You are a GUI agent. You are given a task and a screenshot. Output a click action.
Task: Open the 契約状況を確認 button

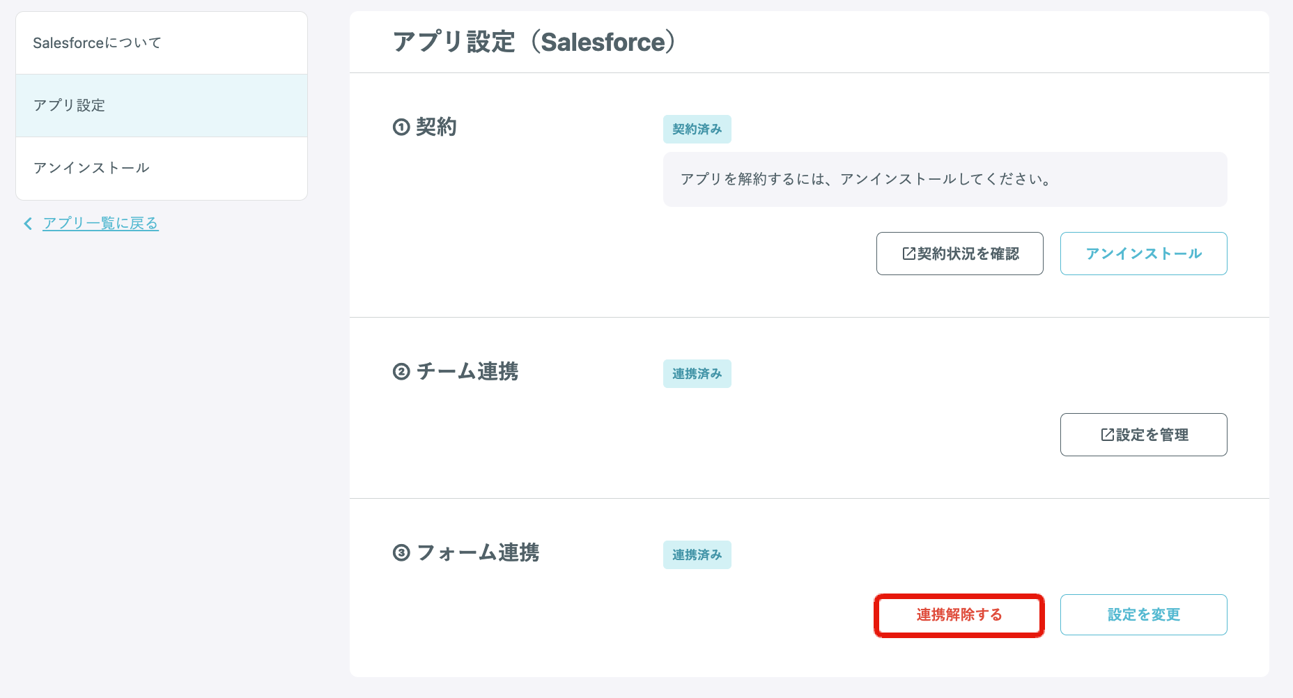point(959,254)
